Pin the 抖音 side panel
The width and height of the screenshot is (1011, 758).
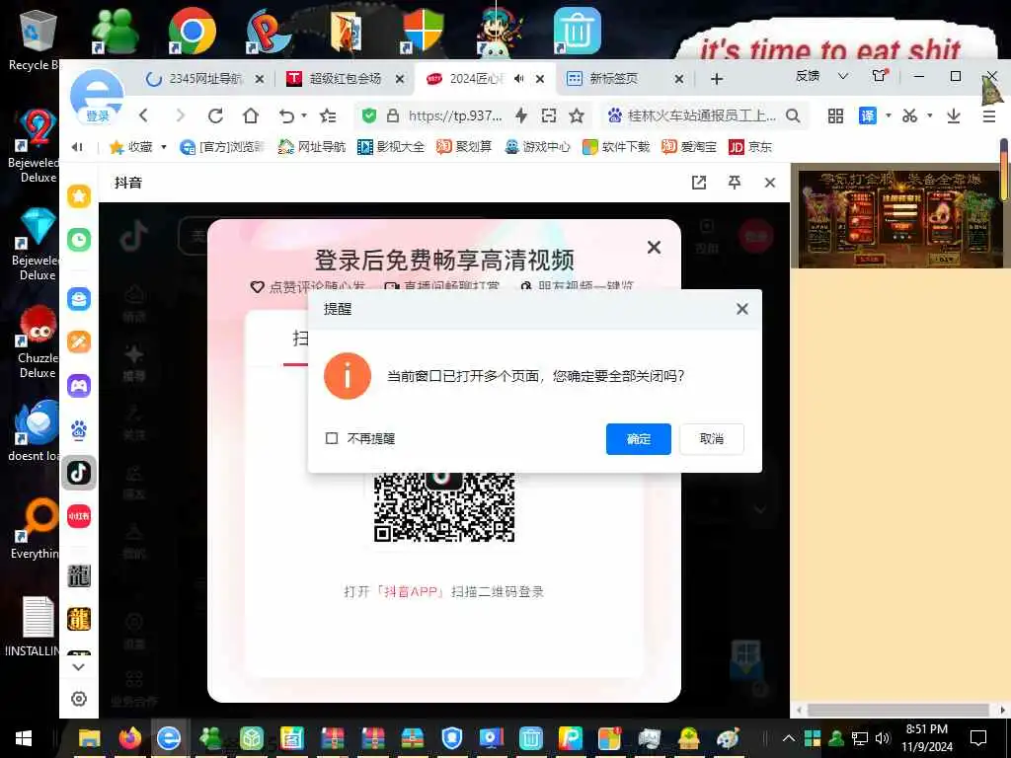click(x=735, y=183)
